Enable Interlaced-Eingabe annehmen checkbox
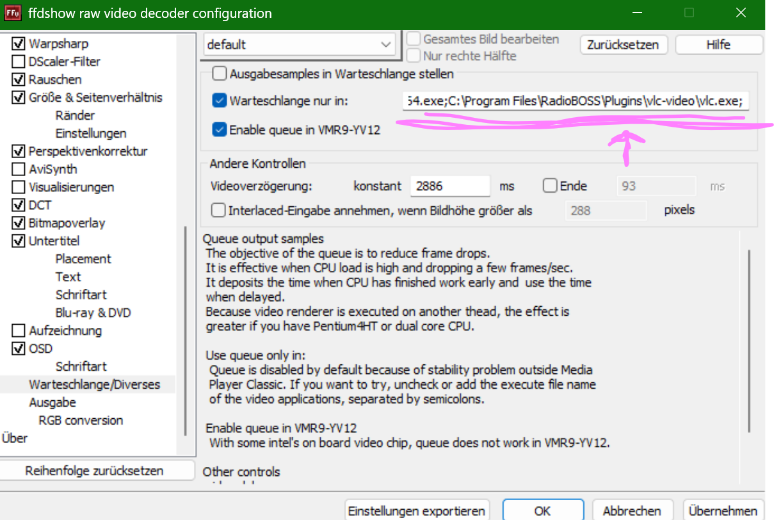This screenshot has height=520, width=774. [x=218, y=210]
